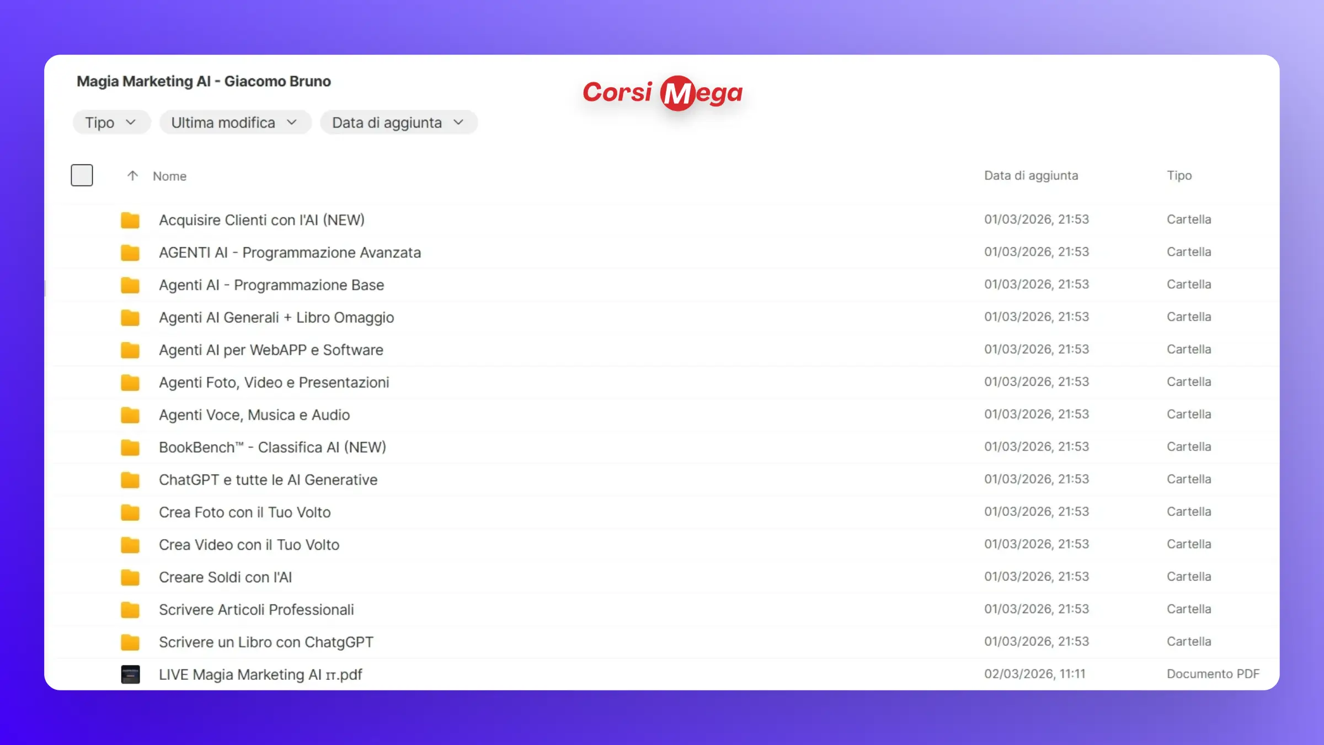Viewport: 1324px width, 745px height.
Task: Select the Crea Video con il Tuo Volto row
Action: point(249,545)
